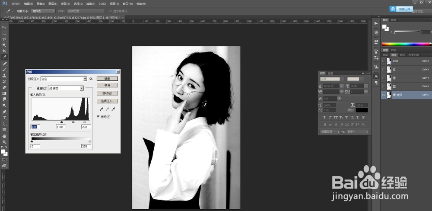Show the Green channel visibility
Viewport: 432px width, 211px height.
(384, 78)
